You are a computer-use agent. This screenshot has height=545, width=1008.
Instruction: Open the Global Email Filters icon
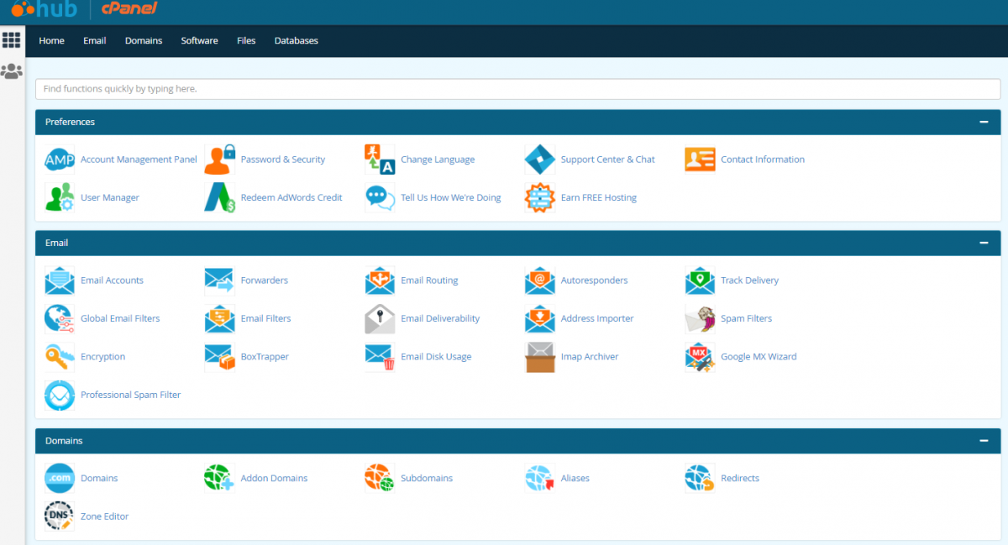60,319
